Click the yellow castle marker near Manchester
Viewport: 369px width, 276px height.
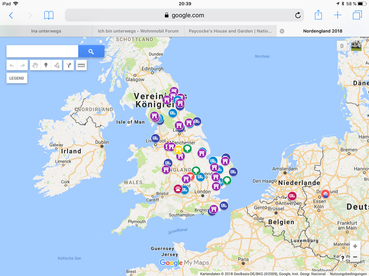(x=178, y=150)
